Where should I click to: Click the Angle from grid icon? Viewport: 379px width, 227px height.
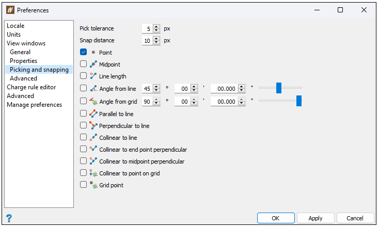click(x=93, y=101)
